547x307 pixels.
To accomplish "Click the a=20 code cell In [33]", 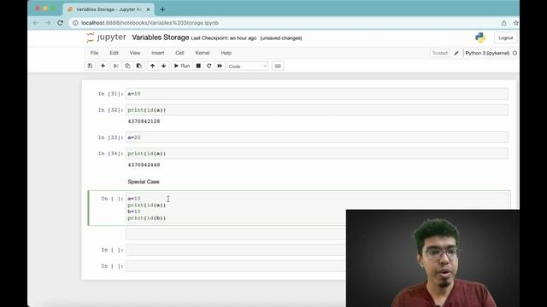I will click(317, 137).
